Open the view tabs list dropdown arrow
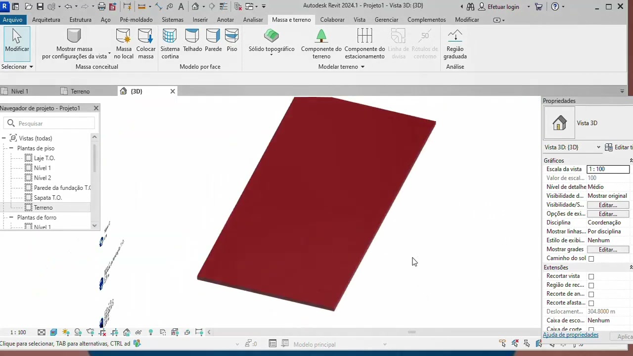Viewport: 633px width, 356px height. click(x=622, y=91)
